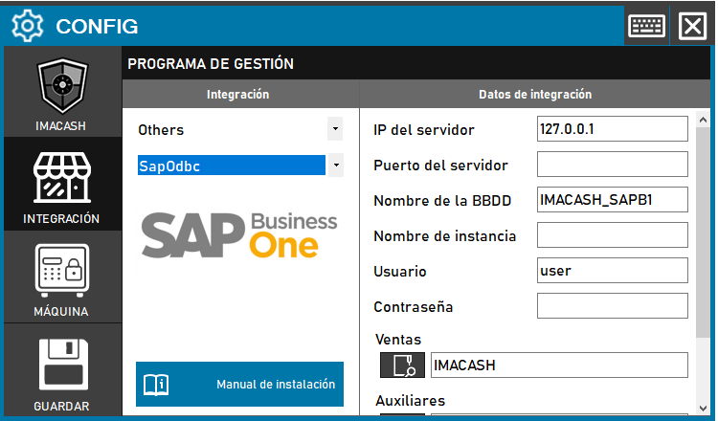
Task: Click the Ventas search document icon
Action: pos(402,366)
